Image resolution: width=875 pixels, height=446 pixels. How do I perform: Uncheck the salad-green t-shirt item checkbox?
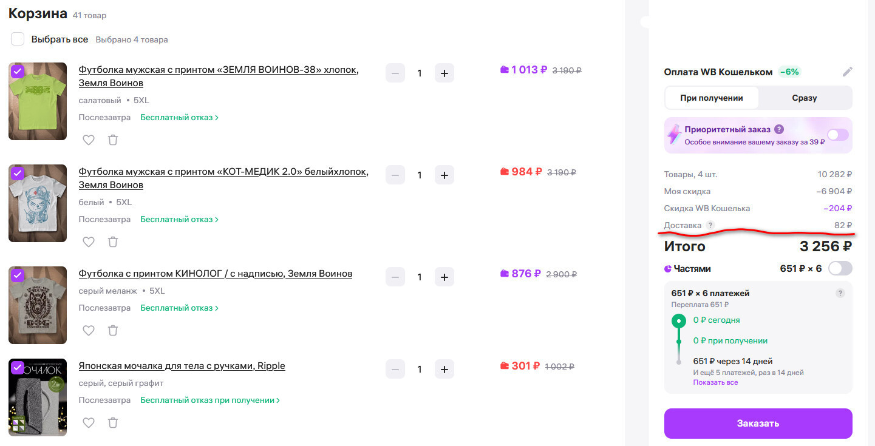(18, 71)
